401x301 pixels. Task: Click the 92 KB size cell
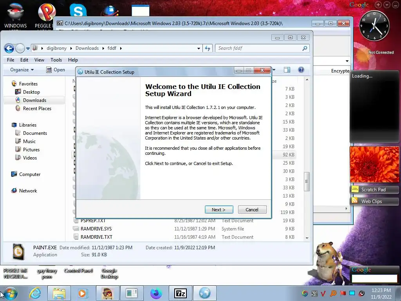(x=289, y=154)
